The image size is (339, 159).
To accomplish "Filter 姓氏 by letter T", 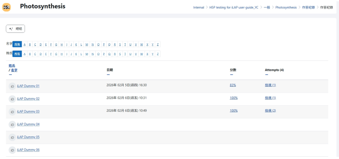I will click(125, 54).
